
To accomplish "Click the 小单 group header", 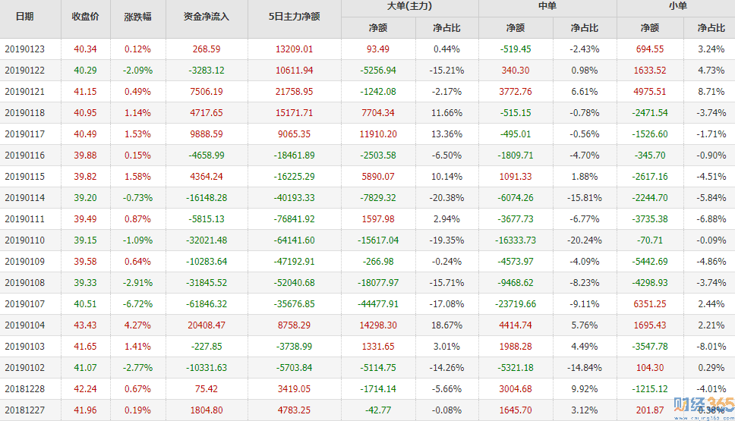I will click(x=678, y=6).
